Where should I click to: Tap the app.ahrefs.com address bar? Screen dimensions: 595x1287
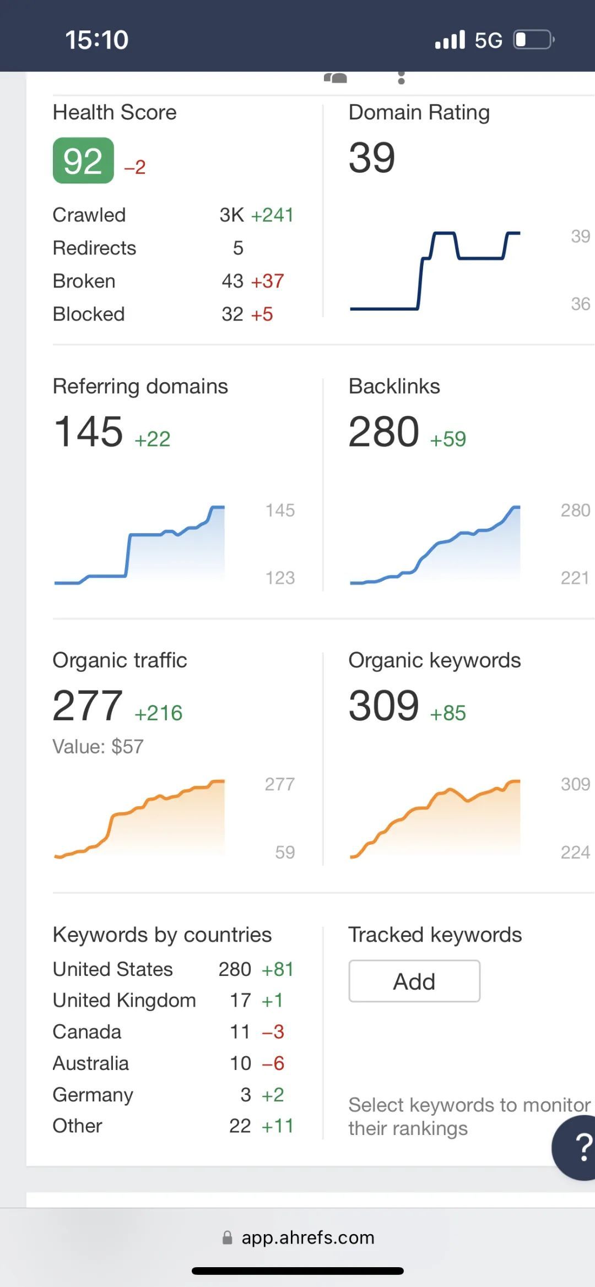(x=307, y=1237)
